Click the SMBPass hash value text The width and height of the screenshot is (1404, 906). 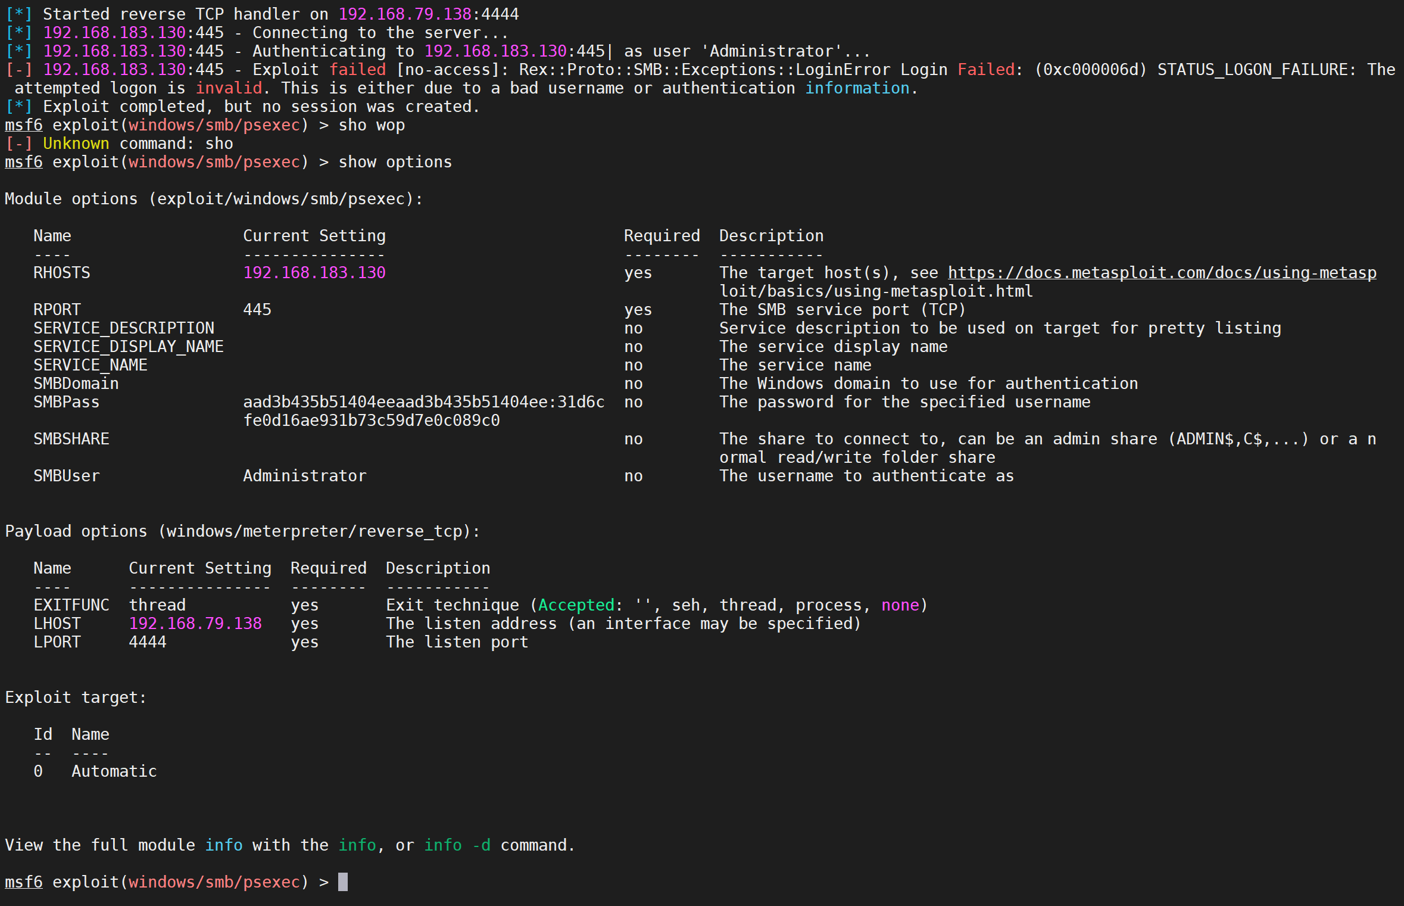[x=423, y=402]
